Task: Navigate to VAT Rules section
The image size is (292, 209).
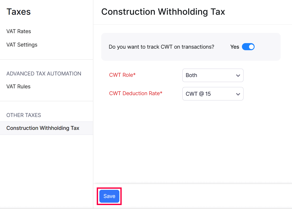Action: pos(18,86)
